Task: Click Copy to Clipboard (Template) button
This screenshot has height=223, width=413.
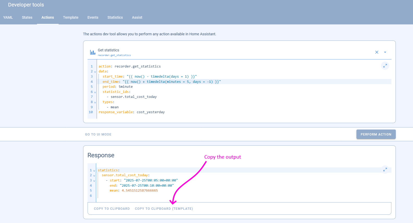Action: pos(164,209)
